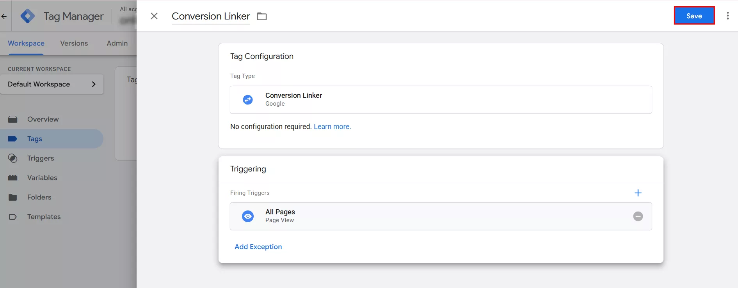Open Triggers in the sidebar

pyautogui.click(x=41, y=158)
